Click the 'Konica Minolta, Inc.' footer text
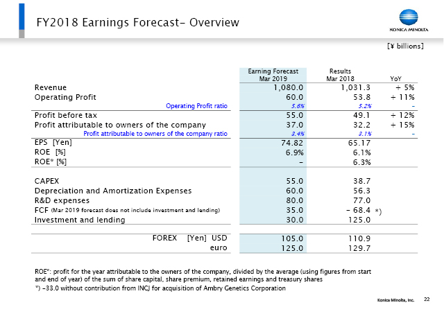444x314 pixels. (395, 300)
